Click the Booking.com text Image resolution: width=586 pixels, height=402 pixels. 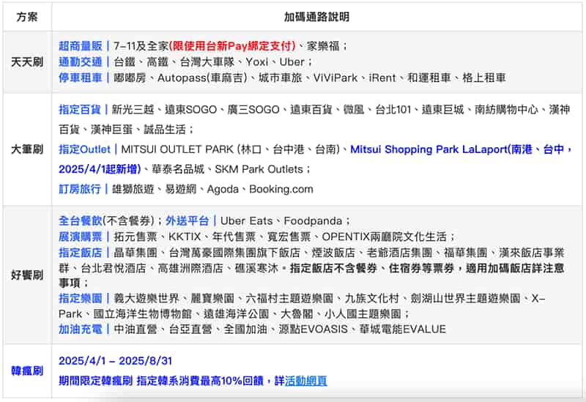click(x=281, y=189)
